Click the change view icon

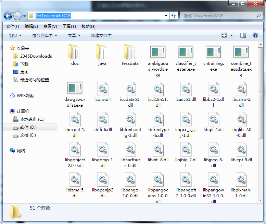pos(224,35)
